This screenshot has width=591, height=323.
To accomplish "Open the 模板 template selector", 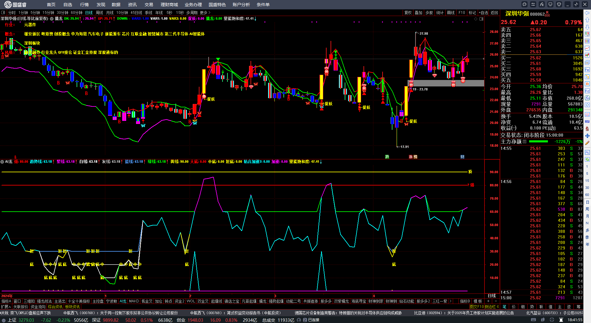I will pyautogui.click(x=478, y=301).
